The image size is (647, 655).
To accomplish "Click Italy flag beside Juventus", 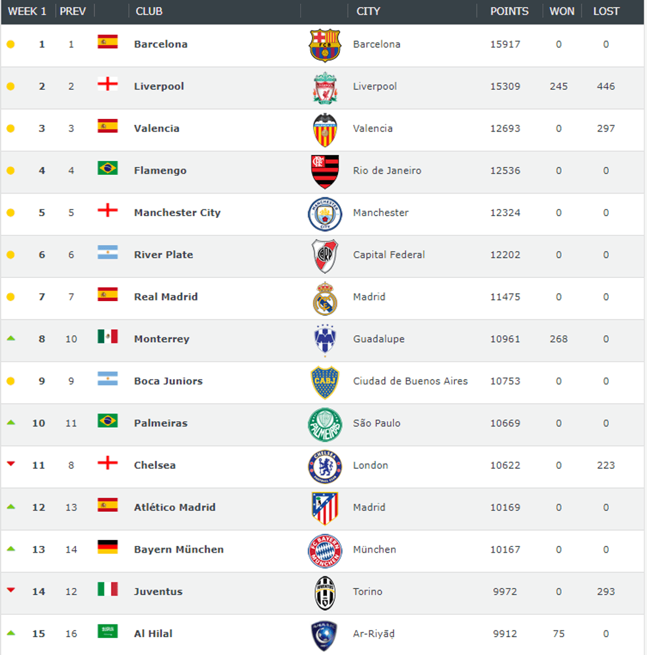I will 108,589.
